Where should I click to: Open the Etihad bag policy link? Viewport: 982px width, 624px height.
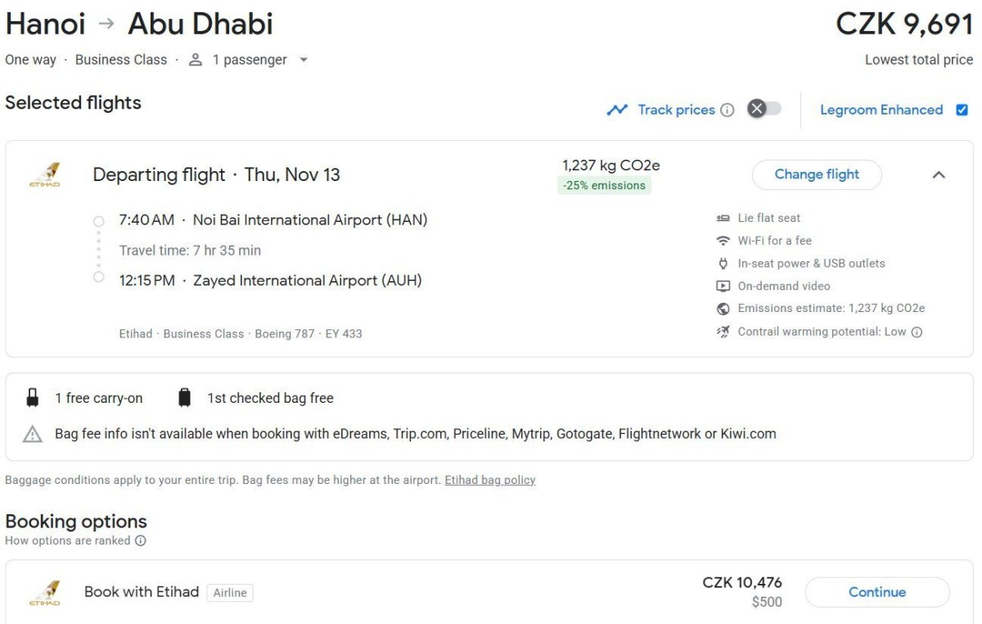[x=489, y=480]
